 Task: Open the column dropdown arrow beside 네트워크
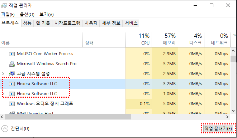[235, 35]
